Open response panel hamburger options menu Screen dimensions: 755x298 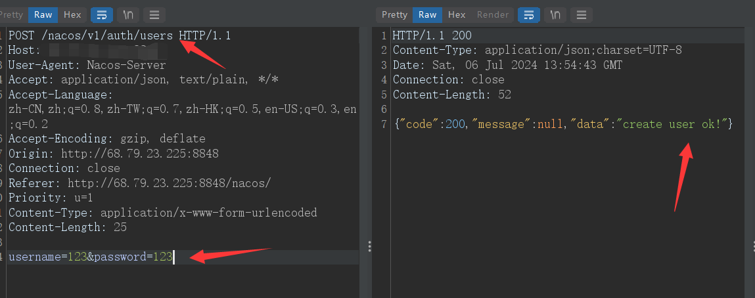click(x=581, y=15)
